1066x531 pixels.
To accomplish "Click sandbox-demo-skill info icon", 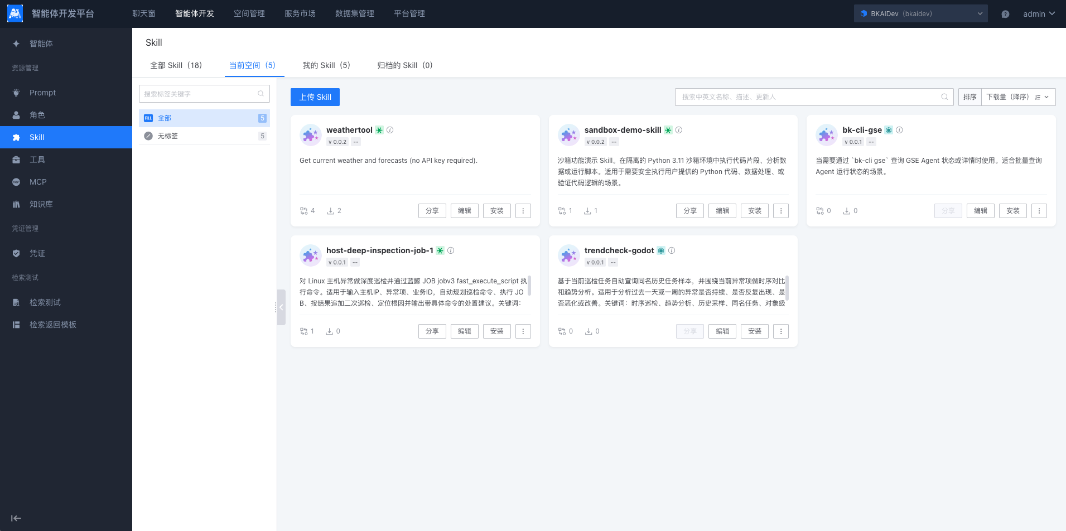I will pos(679,130).
